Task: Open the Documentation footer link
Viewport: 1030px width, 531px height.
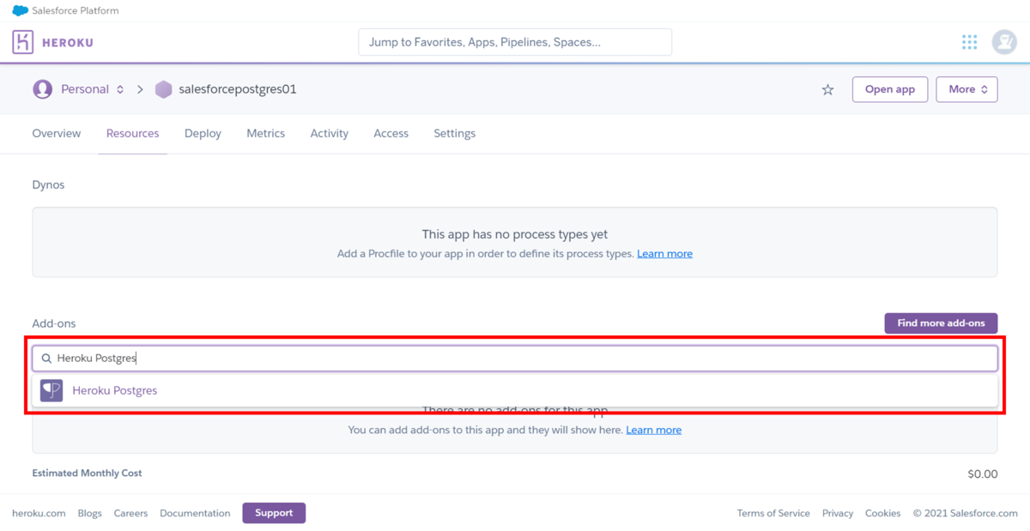Action: tap(195, 512)
